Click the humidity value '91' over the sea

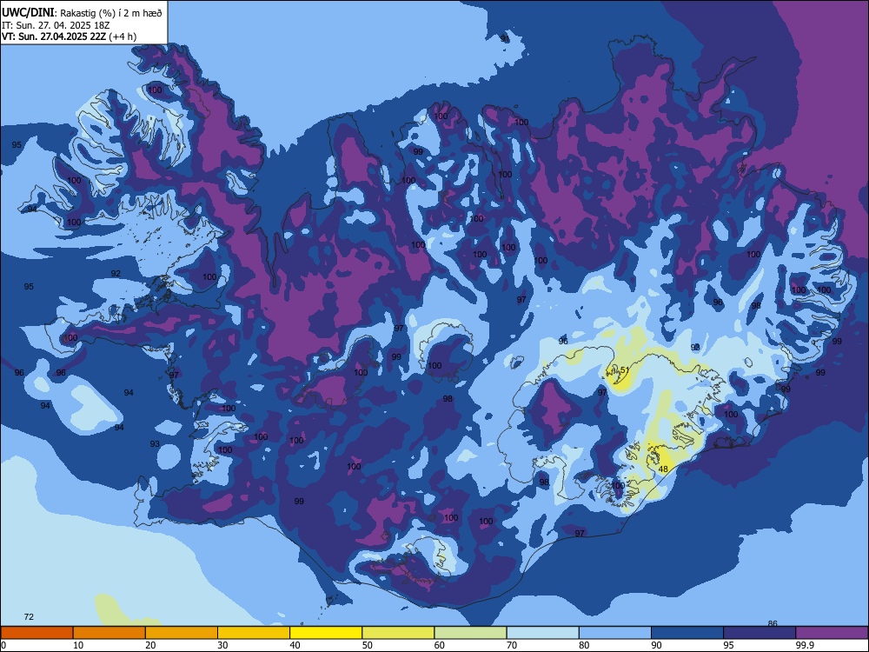pyautogui.click(x=504, y=38)
